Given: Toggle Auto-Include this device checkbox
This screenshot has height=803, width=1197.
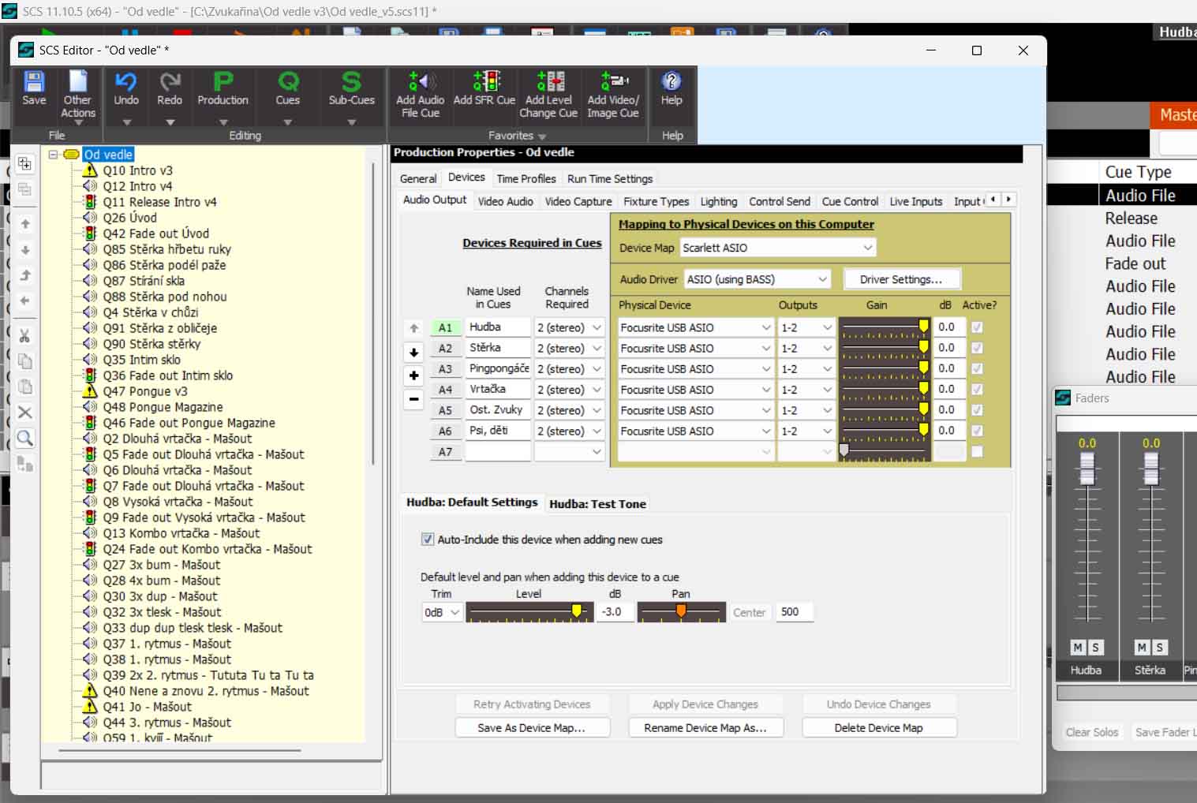Looking at the screenshot, I should (x=428, y=540).
